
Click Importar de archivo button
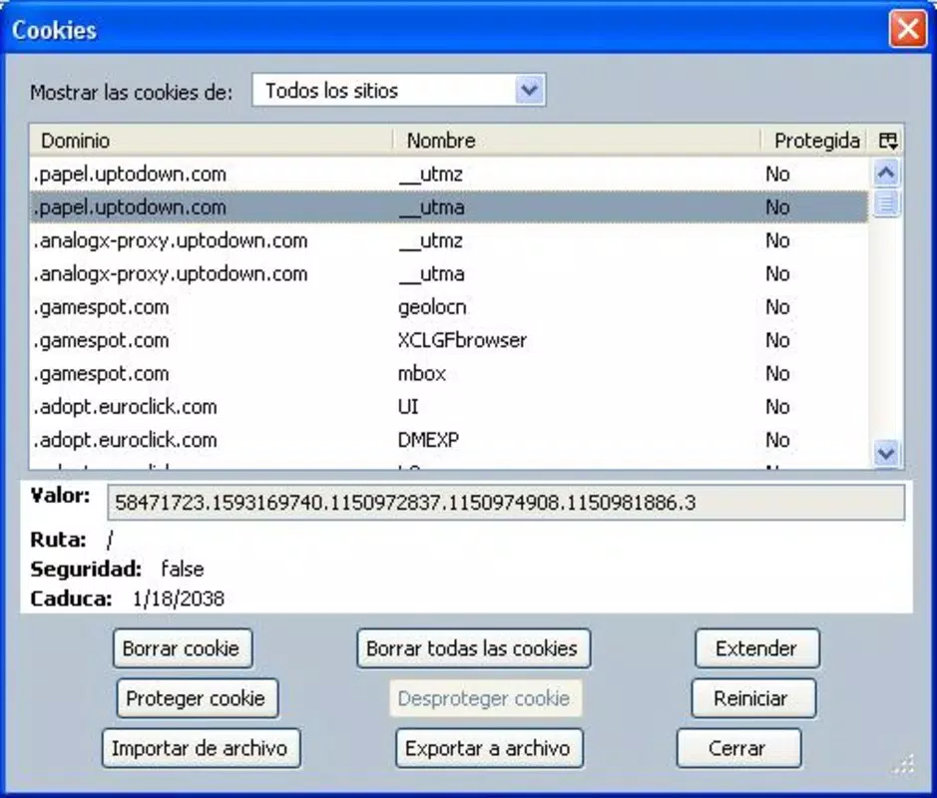(201, 748)
